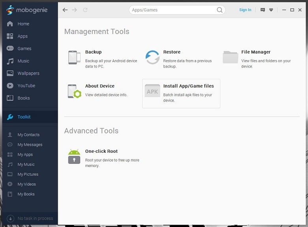
Task: Maximize the mobogenie window
Action: tap(292, 10)
